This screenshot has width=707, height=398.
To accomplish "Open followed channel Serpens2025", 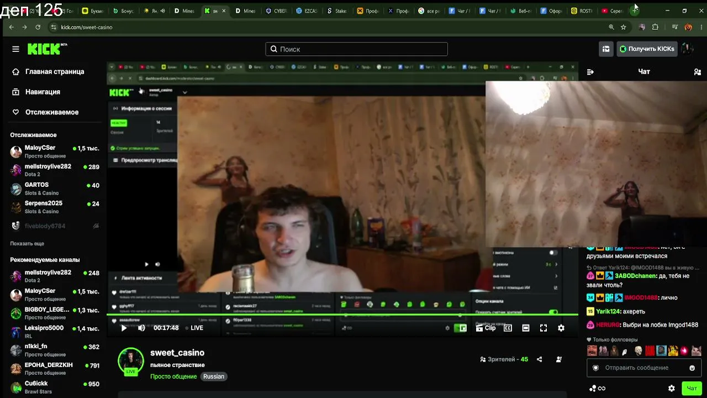I will pos(55,207).
